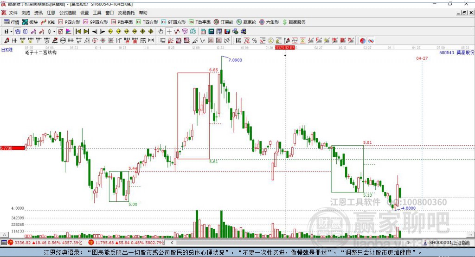
Task: Click the horizontal scrollbar right arrow
Action: click(408, 243)
